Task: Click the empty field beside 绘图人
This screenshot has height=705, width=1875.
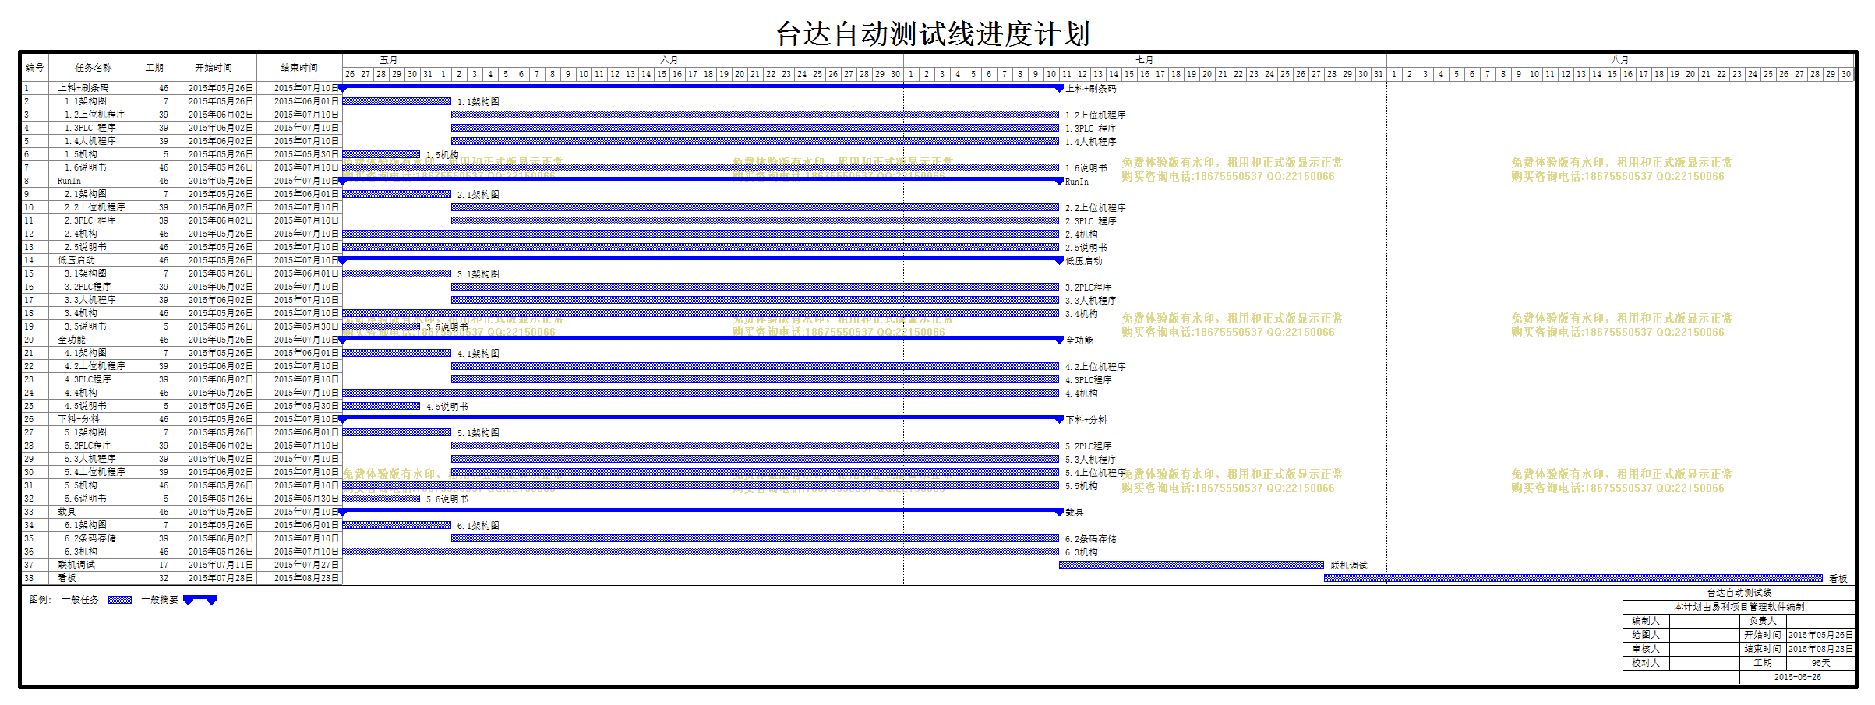Action: (x=1704, y=635)
